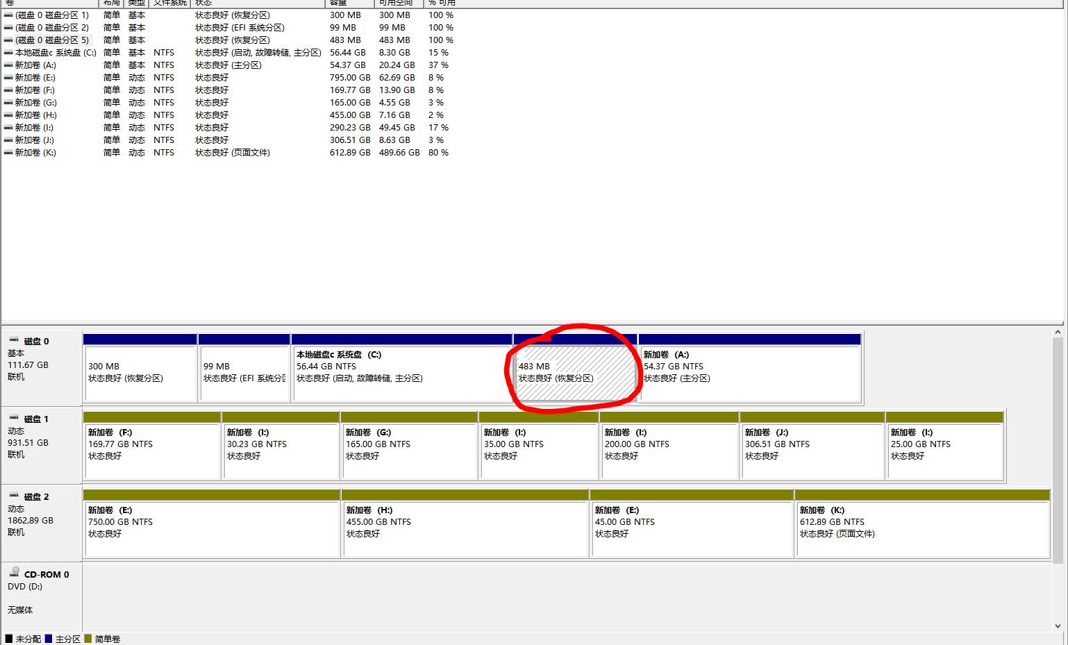The width and height of the screenshot is (1068, 645).
Task: Click the disk pane scrollbar up arrow
Action: pos(1058,333)
